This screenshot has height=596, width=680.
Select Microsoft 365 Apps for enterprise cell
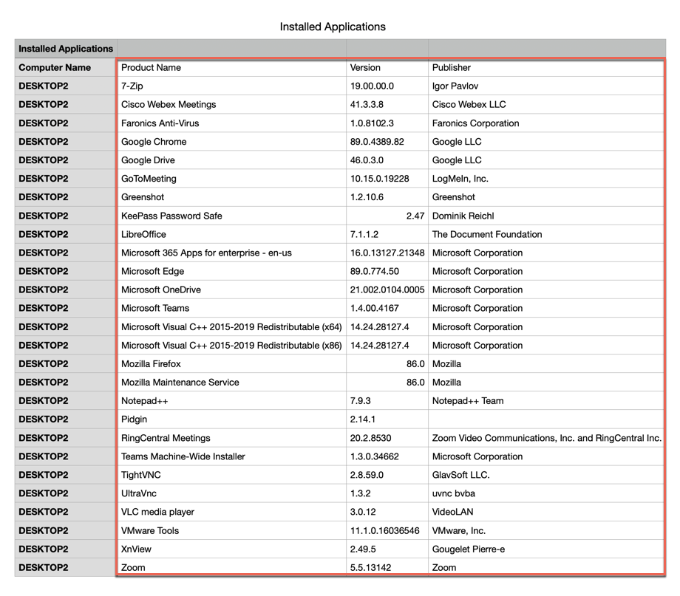231,253
